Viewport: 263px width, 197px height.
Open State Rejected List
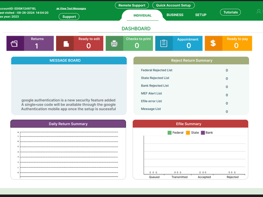pyautogui.click(x=155, y=78)
